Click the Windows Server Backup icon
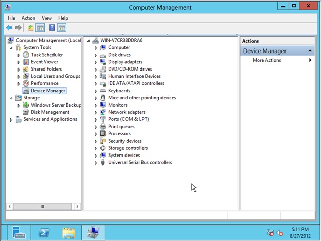The width and height of the screenshot is (321, 241). (26, 105)
